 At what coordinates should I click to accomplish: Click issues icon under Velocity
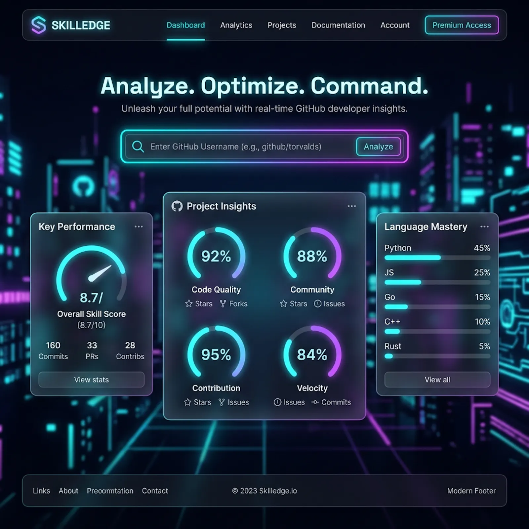(277, 402)
